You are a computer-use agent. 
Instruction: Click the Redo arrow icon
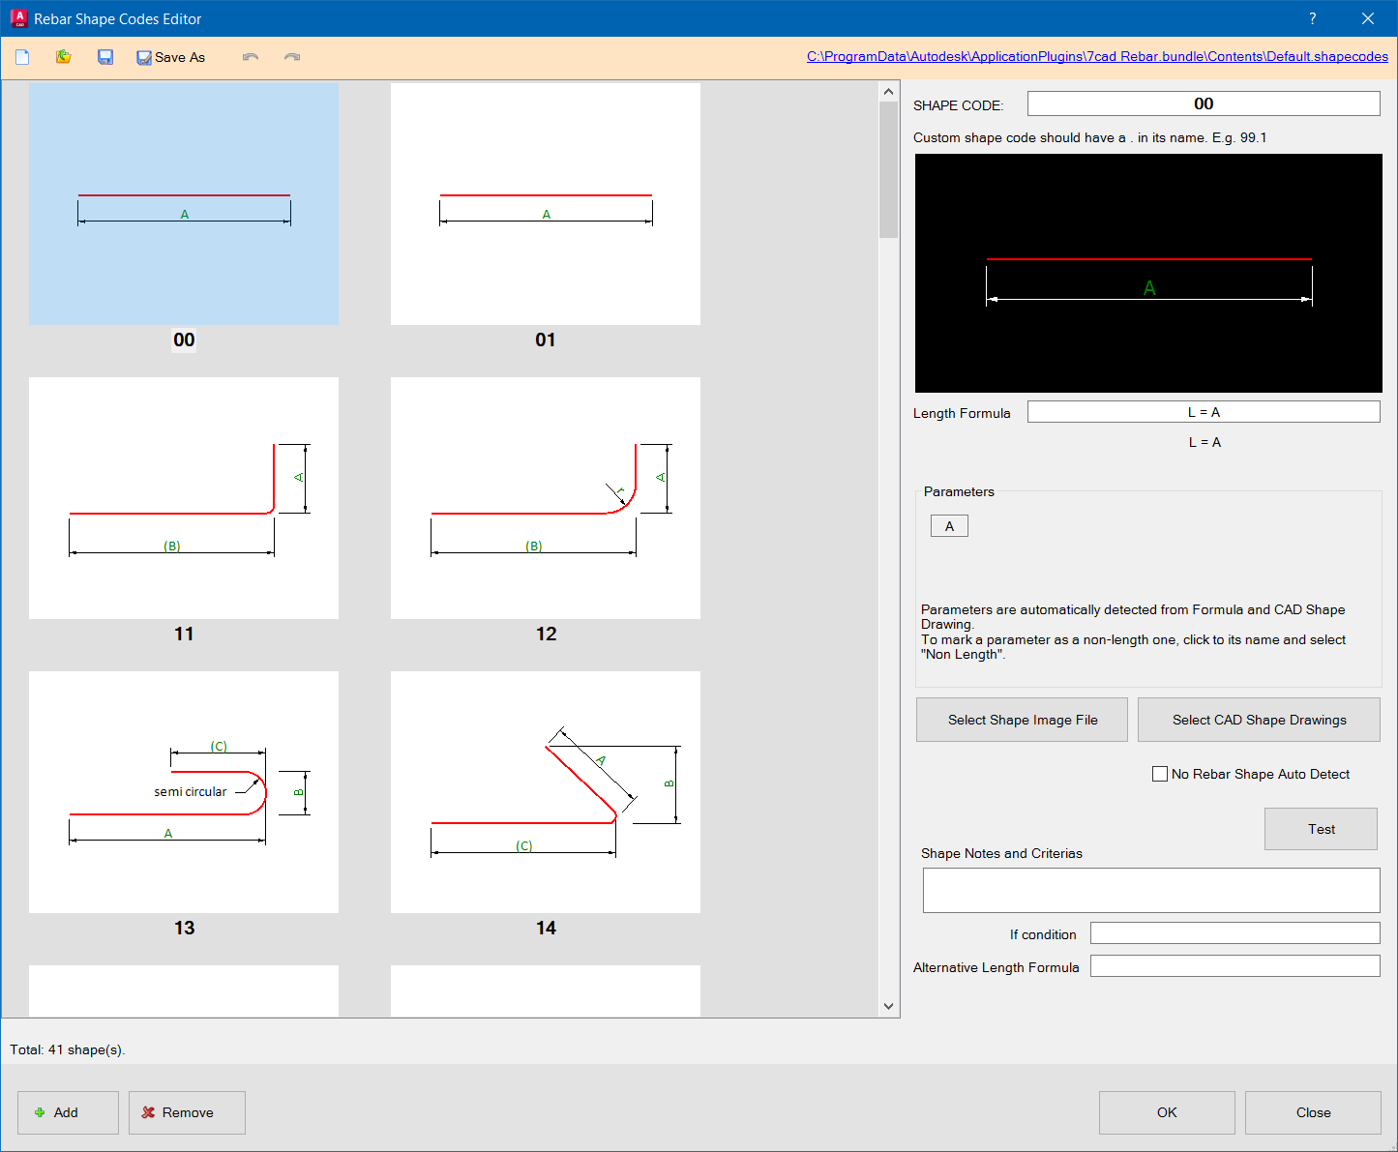tap(292, 57)
